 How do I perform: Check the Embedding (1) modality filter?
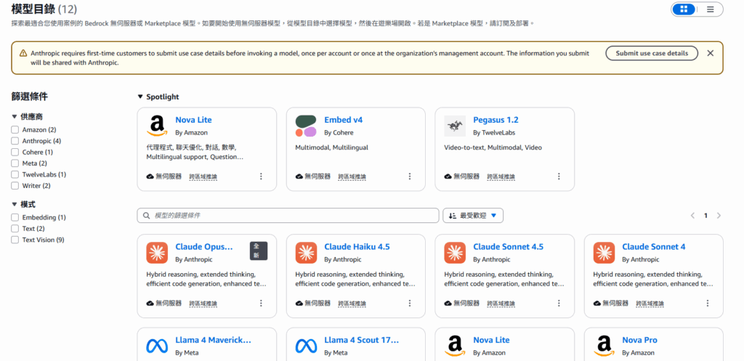[15, 217]
